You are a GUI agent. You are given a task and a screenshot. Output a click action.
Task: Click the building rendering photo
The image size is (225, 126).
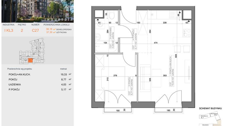click(38, 11)
